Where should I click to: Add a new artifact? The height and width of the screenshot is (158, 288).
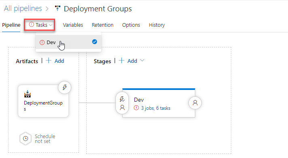59,61
